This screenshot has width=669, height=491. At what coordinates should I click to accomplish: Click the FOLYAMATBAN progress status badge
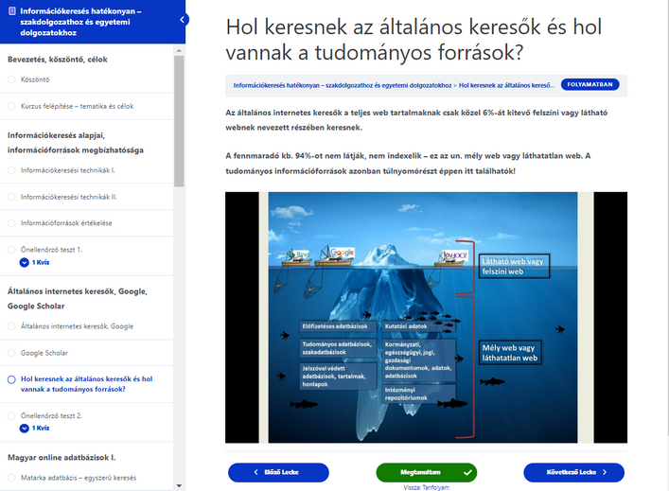[x=590, y=84]
